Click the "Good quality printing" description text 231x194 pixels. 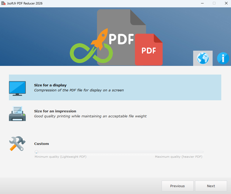pos(90,116)
